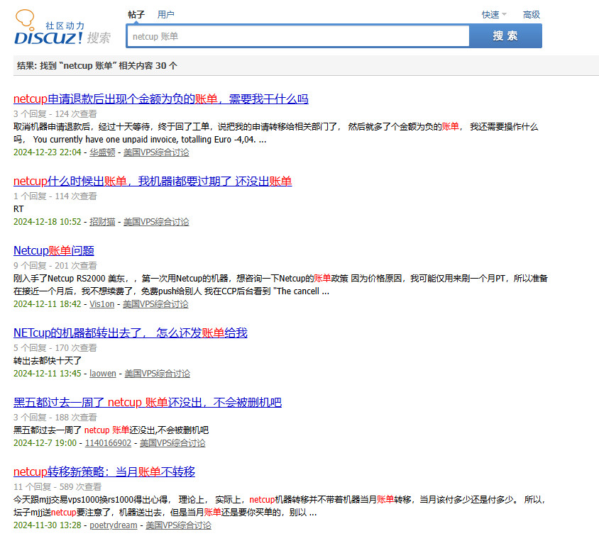Click the snippet beginning 今天跟mjj交易vps1000换rs1000
Viewport: 599px width, 536px height.
pyautogui.click(x=279, y=506)
